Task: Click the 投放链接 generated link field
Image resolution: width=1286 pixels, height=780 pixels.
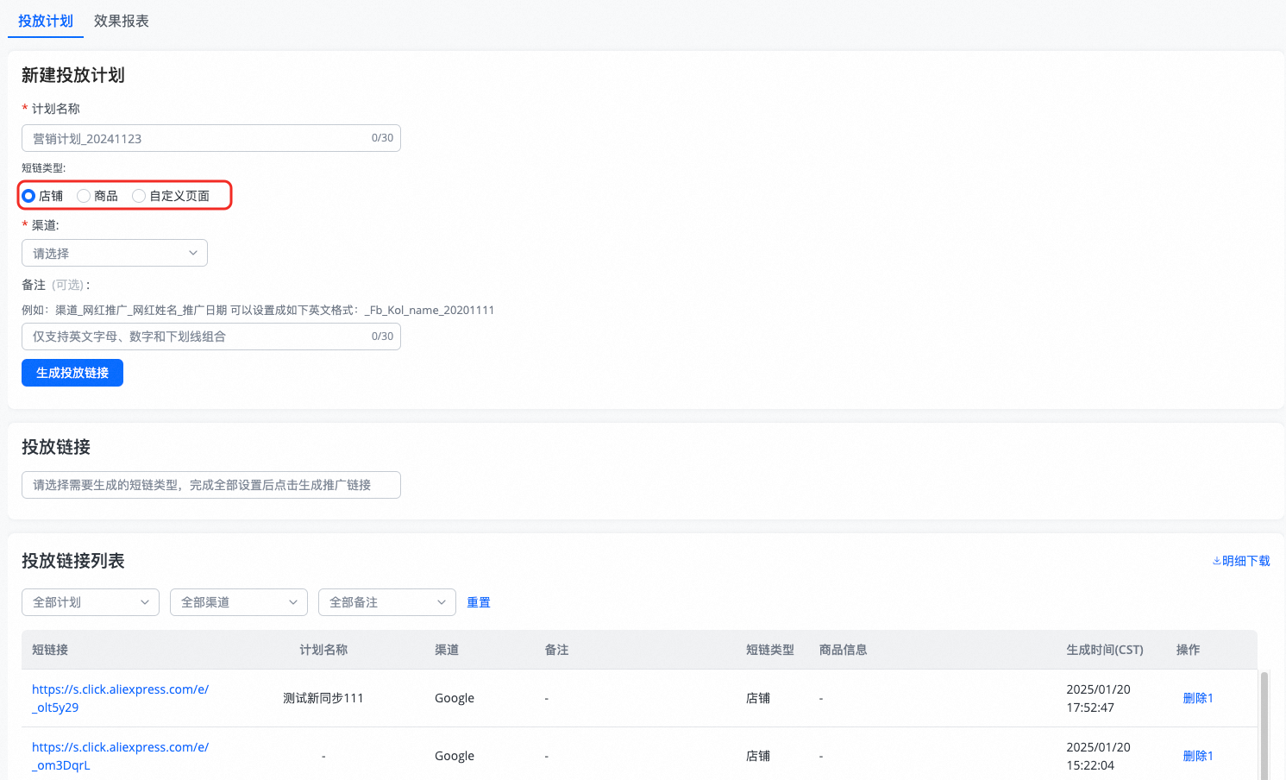Action: click(x=211, y=485)
